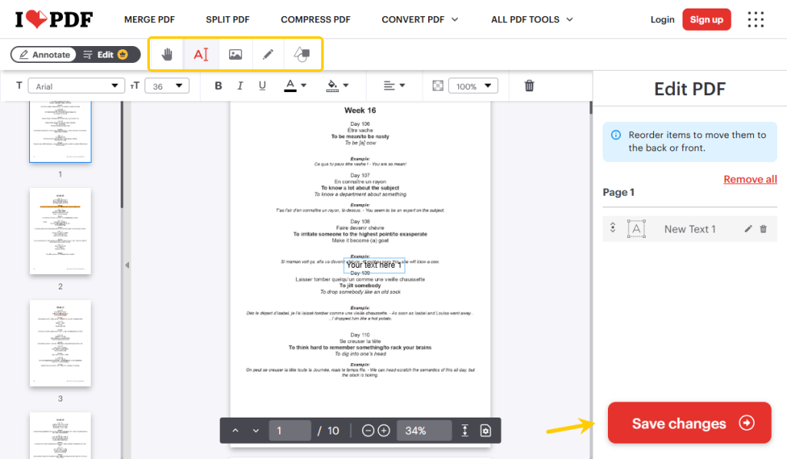Delete selected element with trash icon in toolbar
Image resolution: width=787 pixels, height=459 pixels.
(529, 86)
